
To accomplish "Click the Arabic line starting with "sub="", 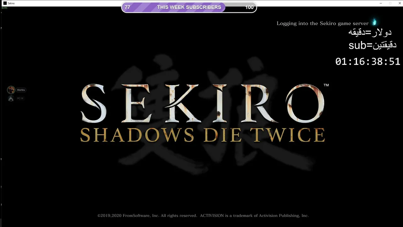I will (x=372, y=46).
